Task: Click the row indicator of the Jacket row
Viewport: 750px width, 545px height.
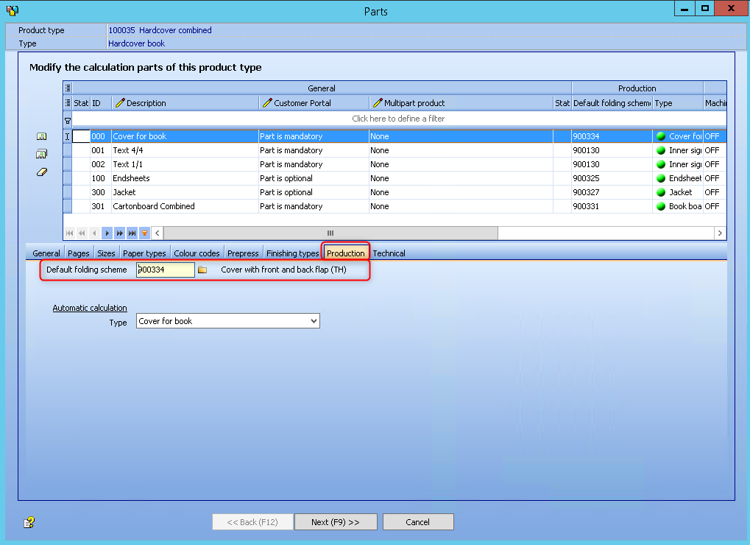Action: pos(68,192)
